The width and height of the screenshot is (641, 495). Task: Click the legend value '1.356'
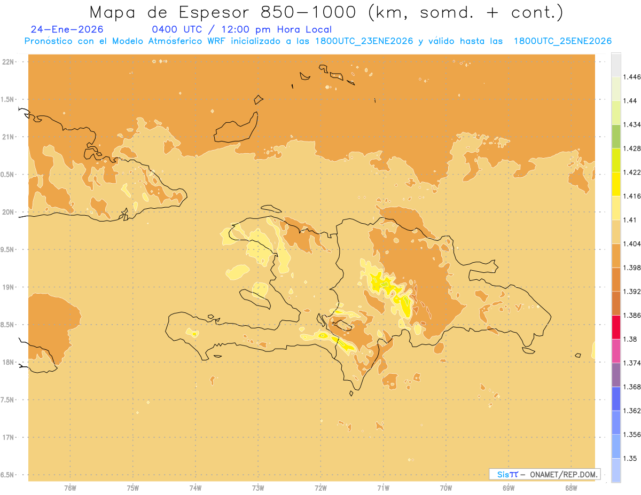(x=632, y=434)
